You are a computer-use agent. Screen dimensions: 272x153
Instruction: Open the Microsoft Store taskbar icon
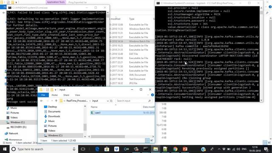[x=107, y=149]
